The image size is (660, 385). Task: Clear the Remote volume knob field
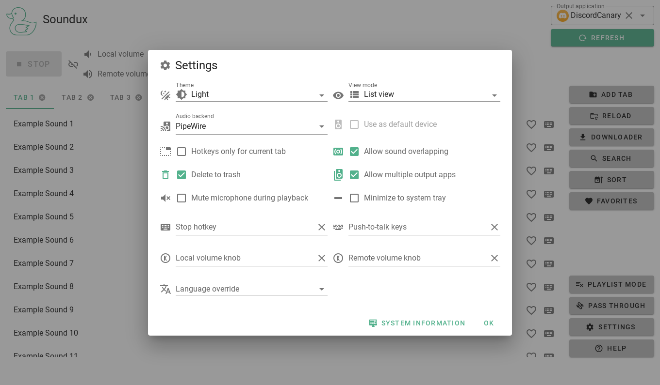point(495,258)
